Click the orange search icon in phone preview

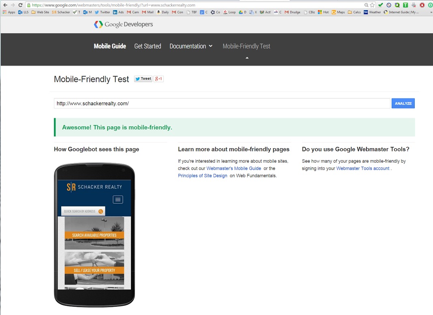[101, 211]
